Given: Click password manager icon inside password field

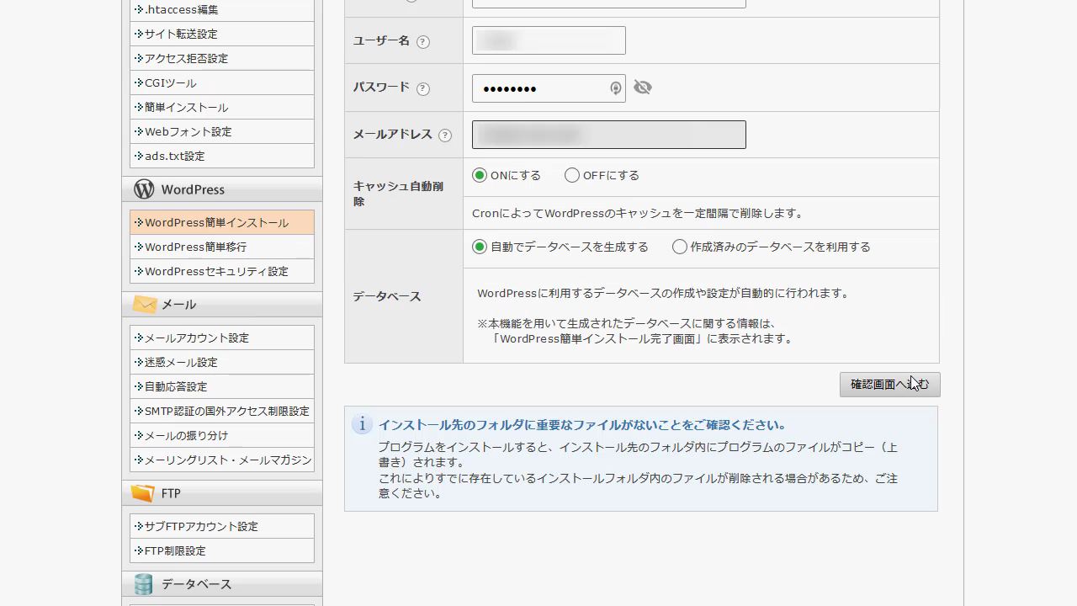Looking at the screenshot, I should [x=615, y=88].
